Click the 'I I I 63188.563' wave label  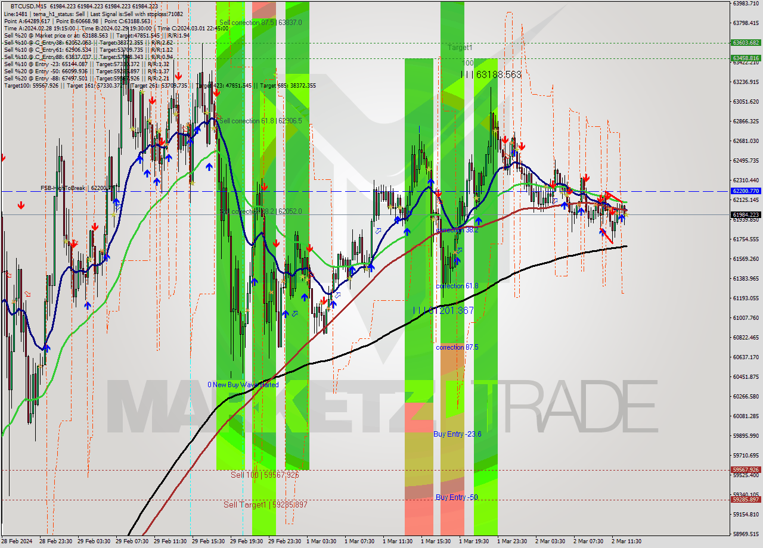[491, 74]
